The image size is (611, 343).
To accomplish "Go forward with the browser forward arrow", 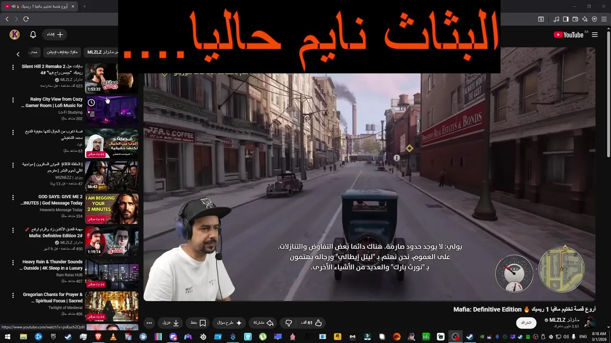I will tap(16, 19).
